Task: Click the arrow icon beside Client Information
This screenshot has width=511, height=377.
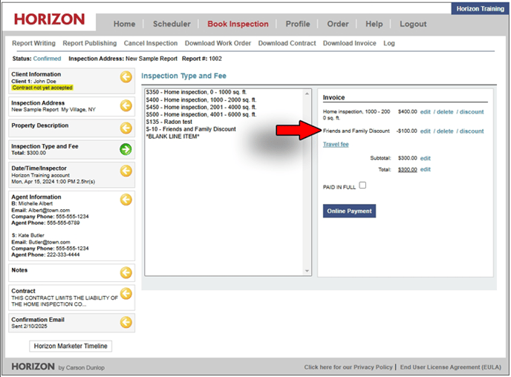Action: click(x=126, y=77)
